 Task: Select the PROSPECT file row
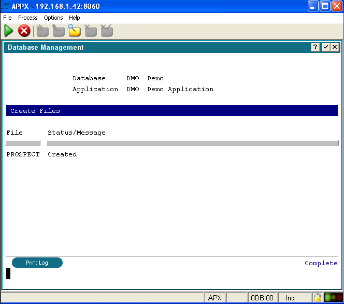23,154
